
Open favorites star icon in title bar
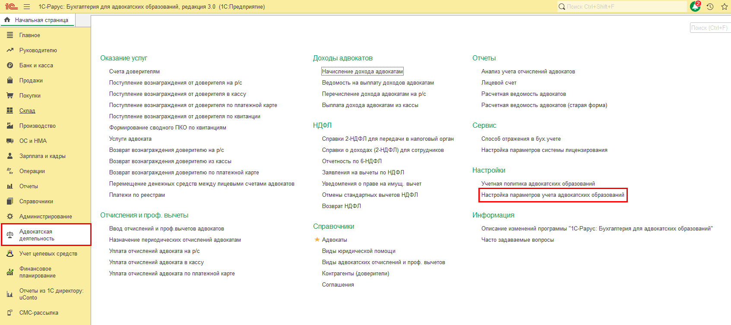tap(725, 6)
